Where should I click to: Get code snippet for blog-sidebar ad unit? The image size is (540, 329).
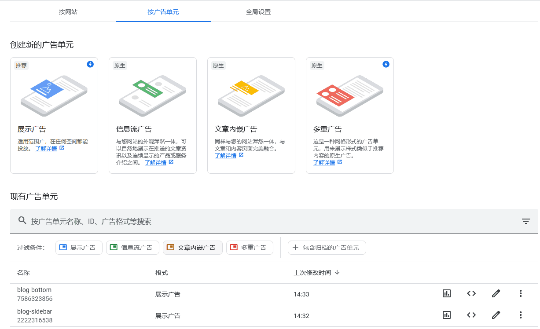coord(471,315)
